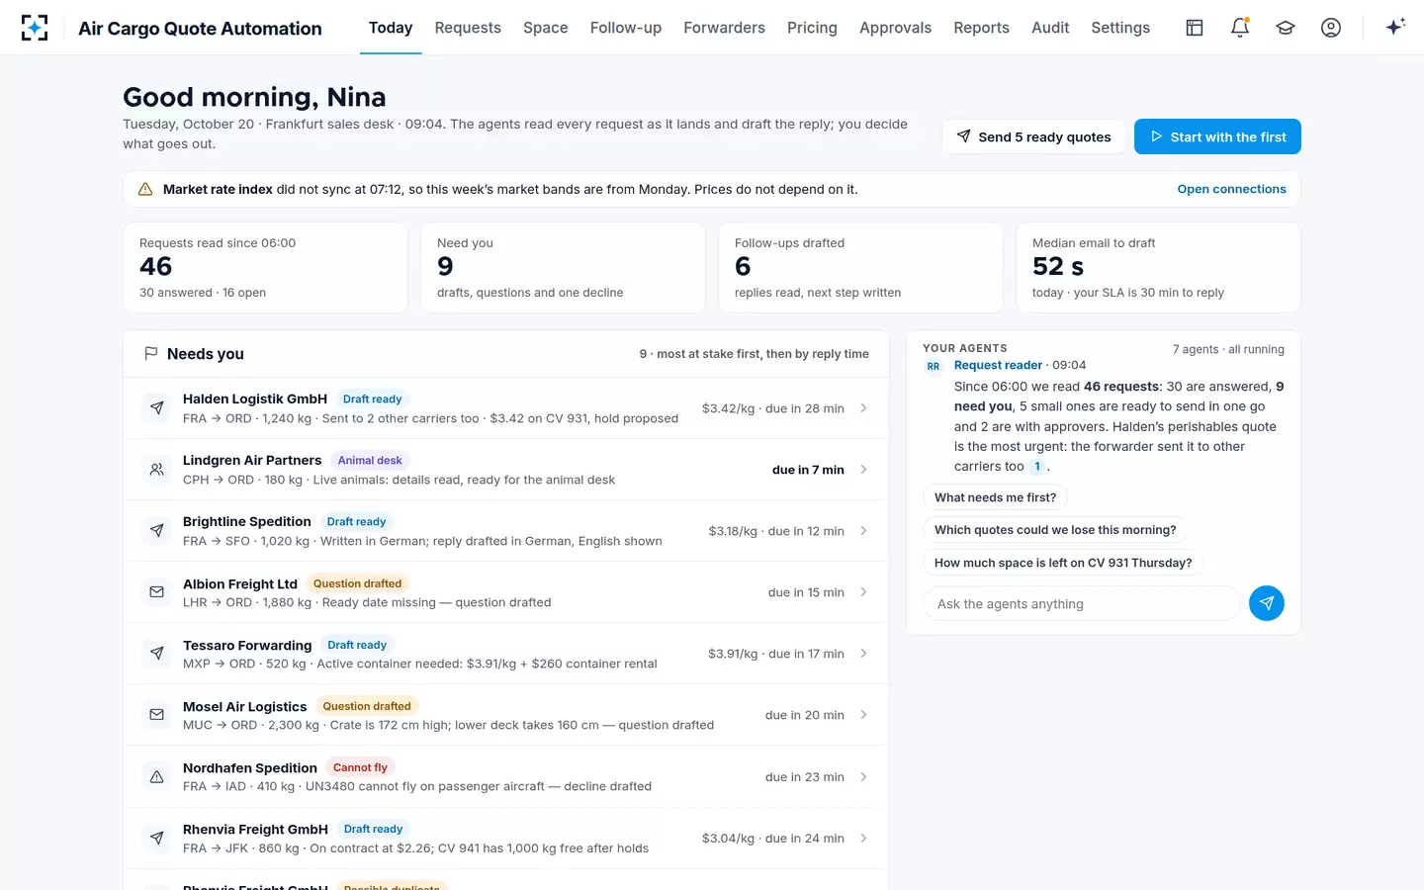Open the graduation cap learning icon

(1286, 28)
